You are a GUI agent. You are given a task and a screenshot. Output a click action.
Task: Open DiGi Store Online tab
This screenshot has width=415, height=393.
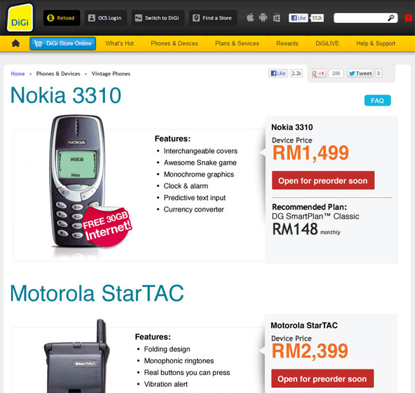[x=63, y=44]
